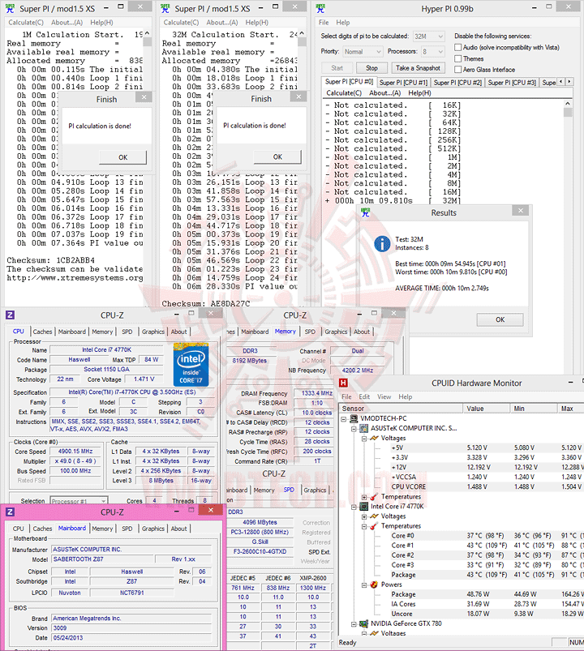Open the Processor #1 selection dropdown in CPU-Z
The height and width of the screenshot is (651, 584).
(79, 501)
